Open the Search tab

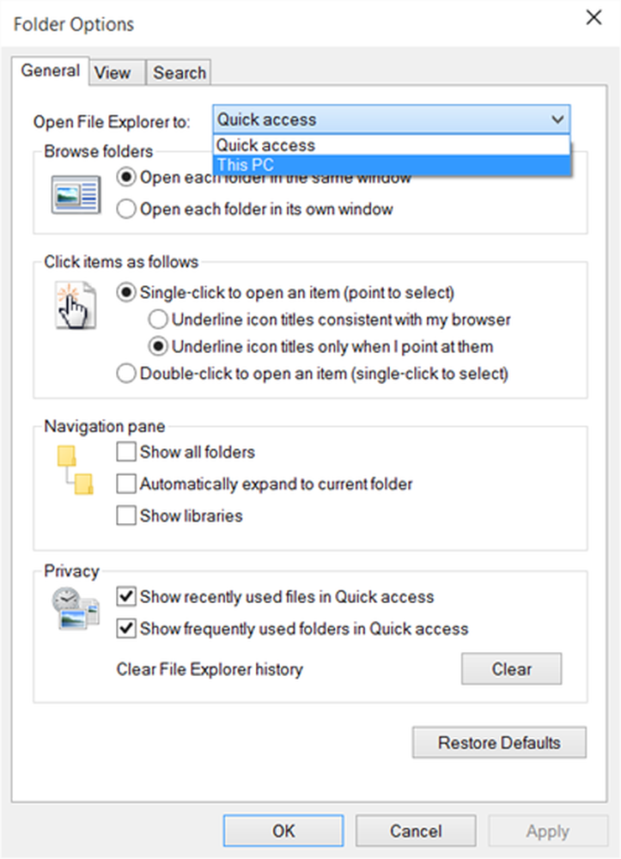click(x=180, y=73)
